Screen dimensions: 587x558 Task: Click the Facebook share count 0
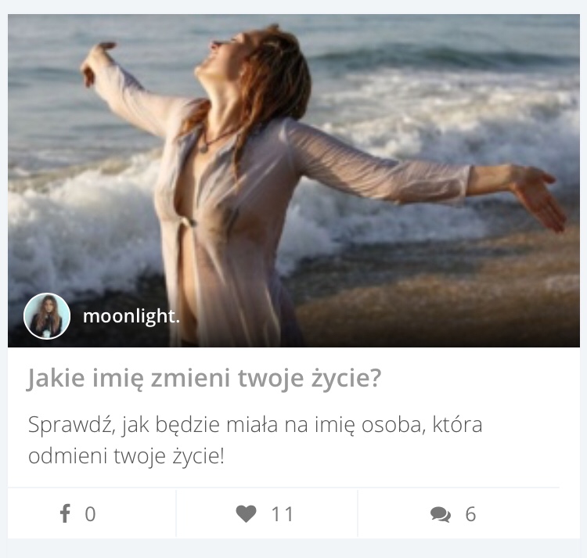pos(90,514)
